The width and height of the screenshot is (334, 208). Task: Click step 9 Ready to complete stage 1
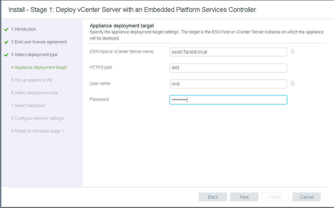click(x=37, y=131)
